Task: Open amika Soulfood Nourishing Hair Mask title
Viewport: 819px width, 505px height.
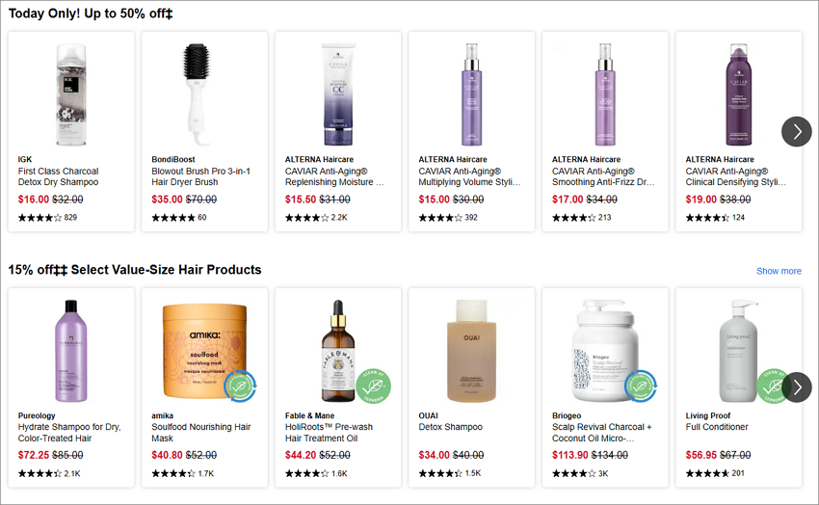Action: point(201,433)
